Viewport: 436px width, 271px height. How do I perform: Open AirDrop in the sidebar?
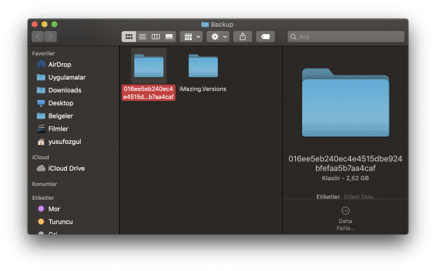coord(60,65)
